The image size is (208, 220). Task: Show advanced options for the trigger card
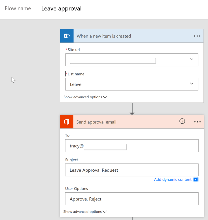(x=85, y=97)
